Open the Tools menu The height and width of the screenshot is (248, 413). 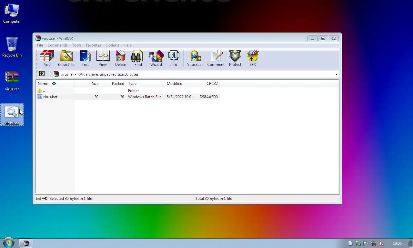click(76, 45)
